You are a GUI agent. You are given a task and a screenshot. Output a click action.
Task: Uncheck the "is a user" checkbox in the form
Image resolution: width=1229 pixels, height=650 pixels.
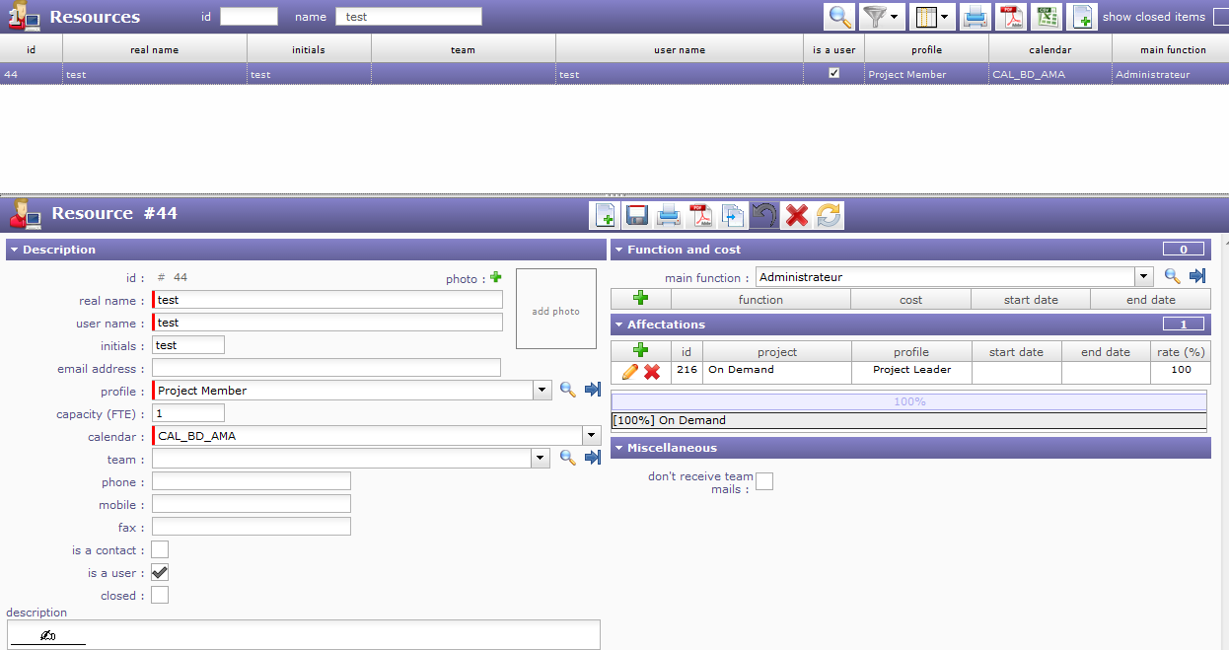coord(160,573)
